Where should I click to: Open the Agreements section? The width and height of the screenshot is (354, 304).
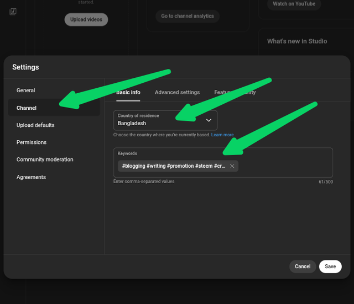pos(31,177)
